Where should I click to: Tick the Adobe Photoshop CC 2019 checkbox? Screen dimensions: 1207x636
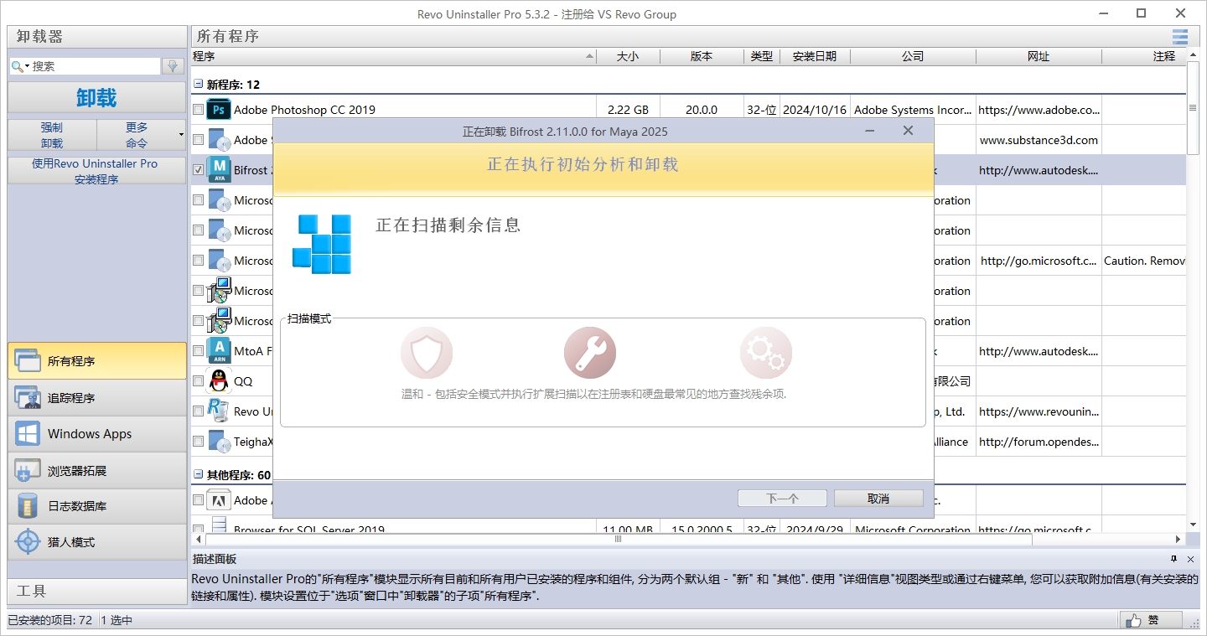198,110
